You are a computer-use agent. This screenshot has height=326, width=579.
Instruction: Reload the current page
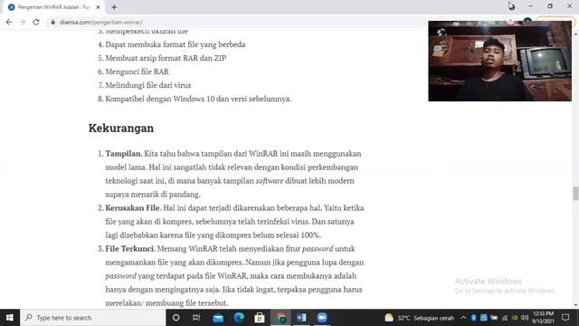(36, 22)
